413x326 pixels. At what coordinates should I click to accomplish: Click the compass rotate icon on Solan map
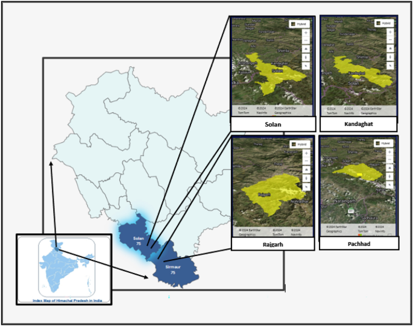coord(306,57)
